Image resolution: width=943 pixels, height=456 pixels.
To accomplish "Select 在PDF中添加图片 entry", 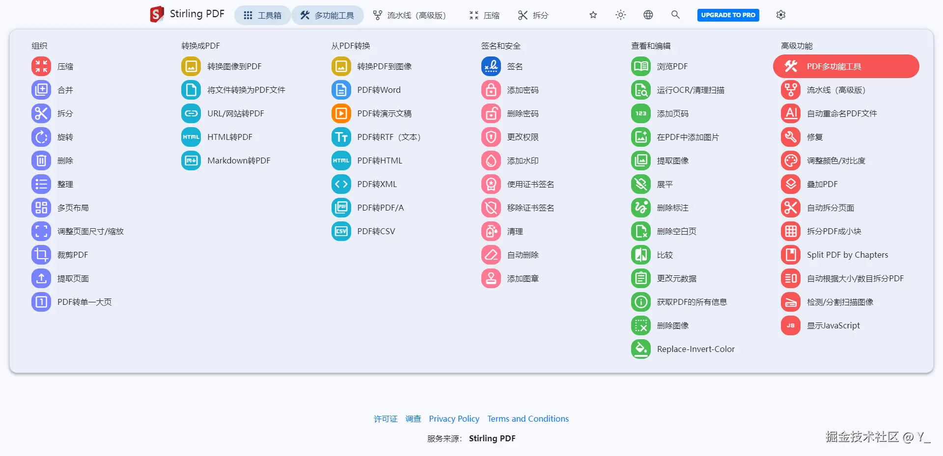I will [675, 137].
